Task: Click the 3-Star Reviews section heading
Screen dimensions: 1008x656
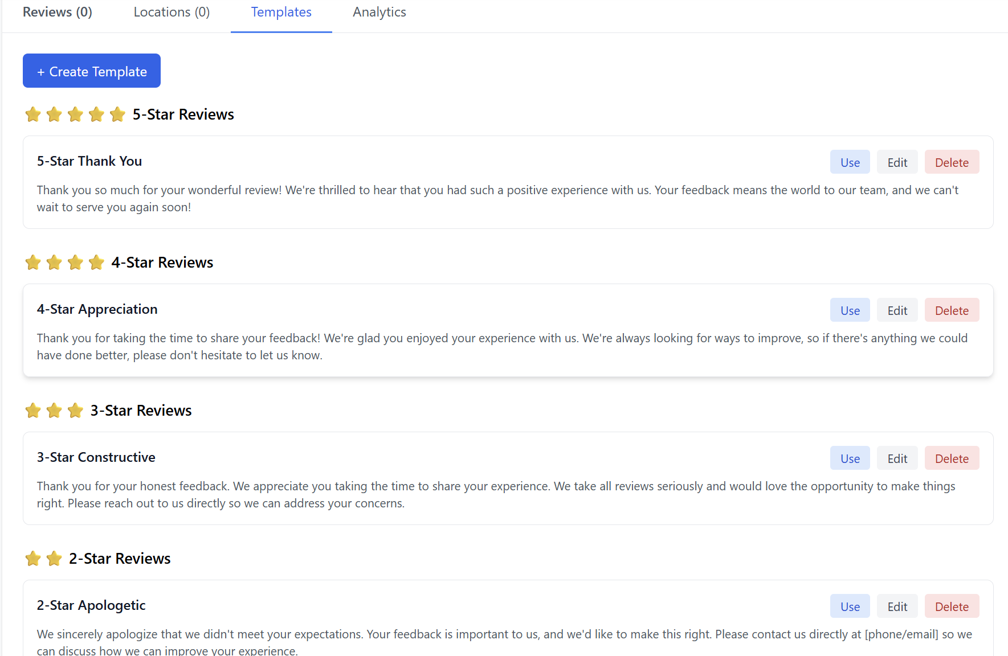Action: coord(141,411)
